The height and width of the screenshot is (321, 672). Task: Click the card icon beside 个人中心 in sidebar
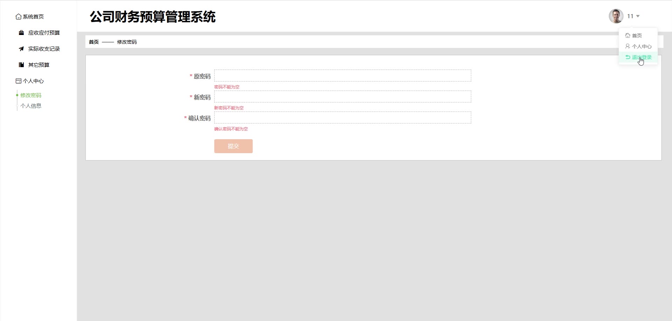point(19,81)
